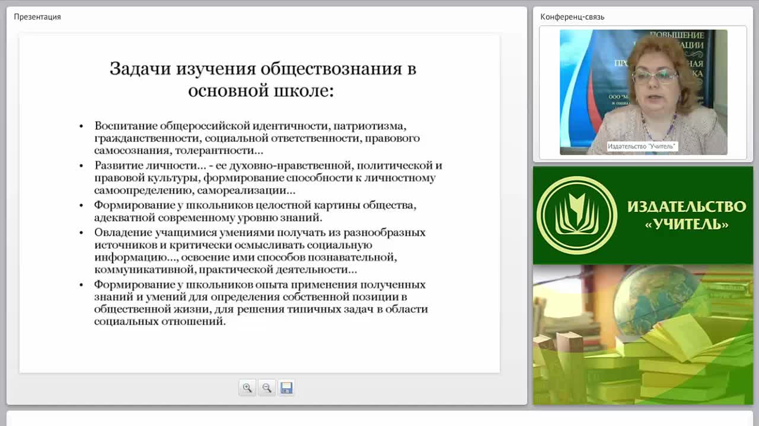Click the Издательство Учитель round logo
Viewport: 759px width, 426px height.
point(577,215)
